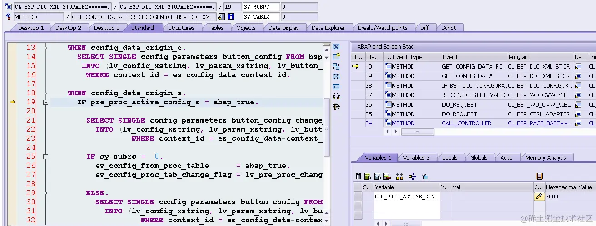Click the maximize-horizontally icon

click(x=336, y=86)
